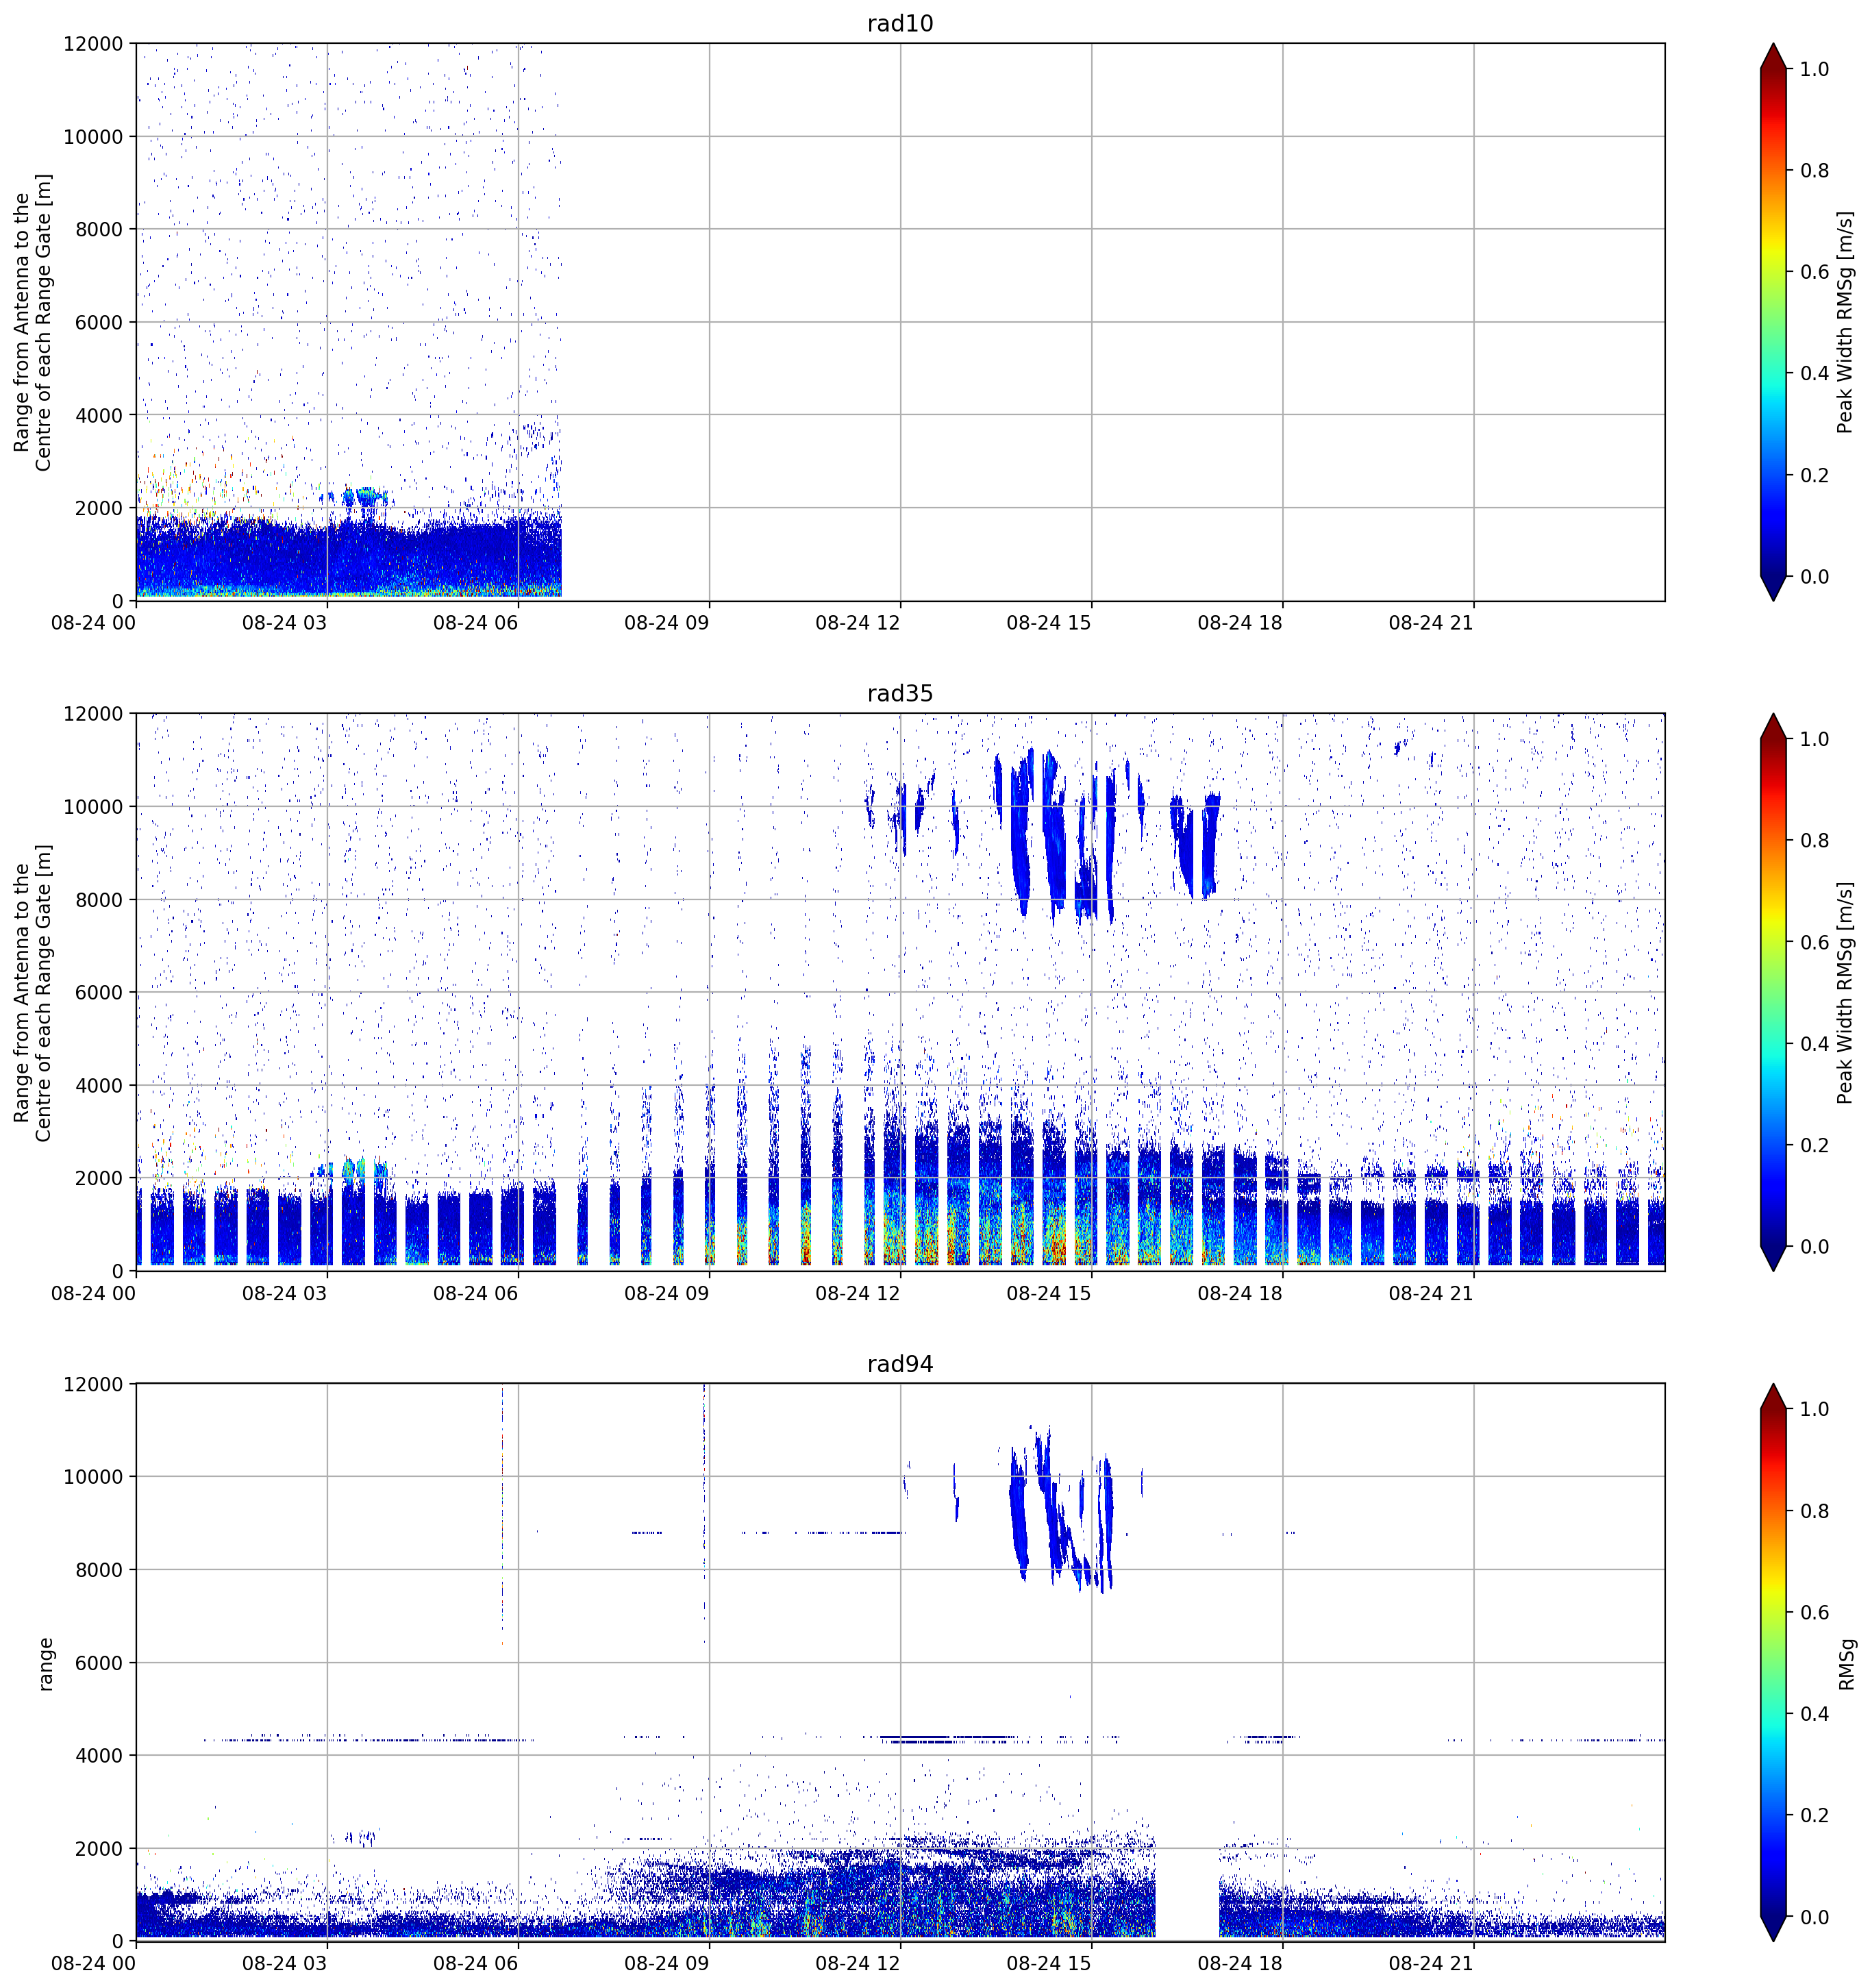Click the 0.2 label on rad35 colorbar
Viewport: 1870px width, 1988px height.
[x=1815, y=1145]
